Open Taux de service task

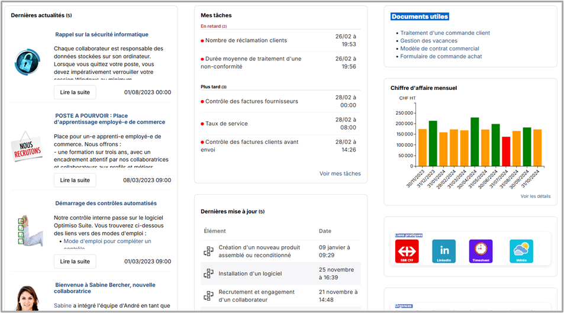226,124
